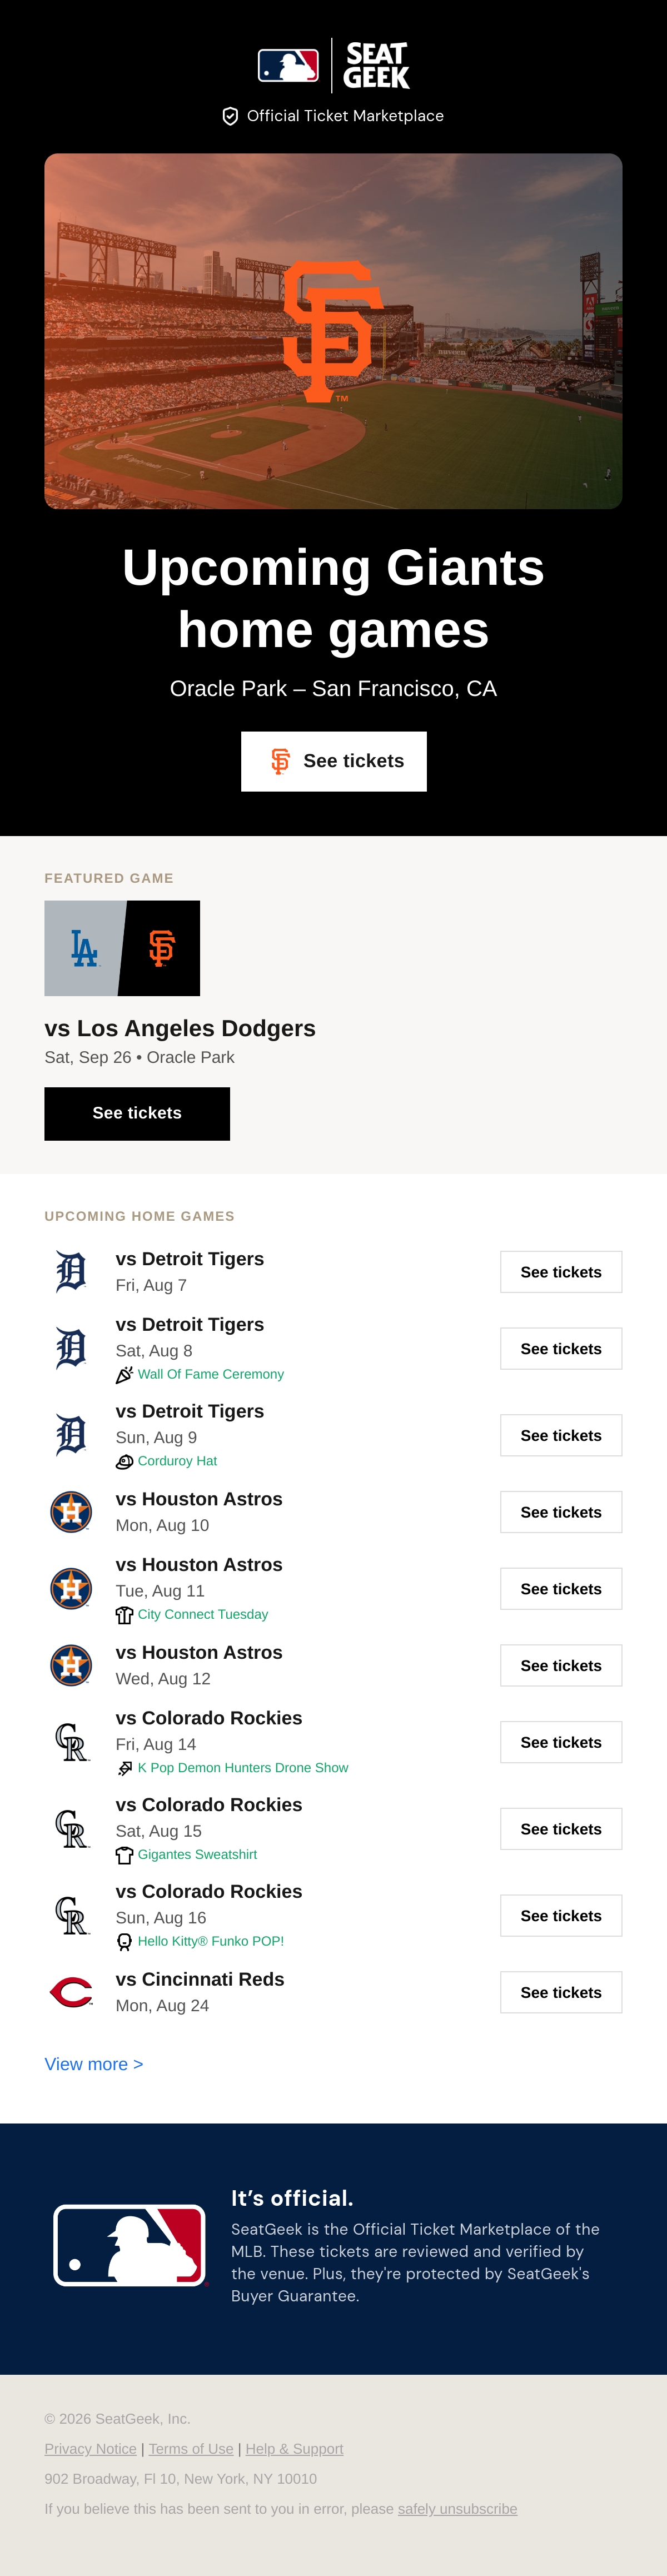
Task: See tickets for Astros on Wed, Aug 12
Action: coord(561,1665)
